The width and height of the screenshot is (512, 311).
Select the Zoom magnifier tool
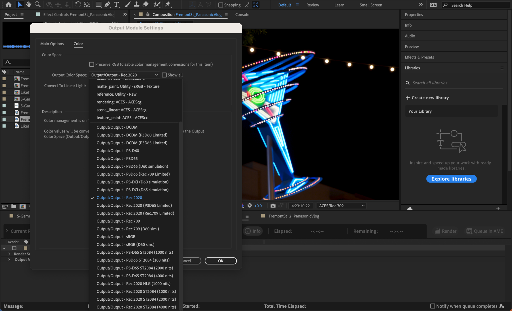37,4
